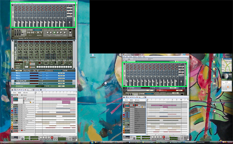
Task: Toggle record enable on the Mixer track
Action: coord(22,130)
